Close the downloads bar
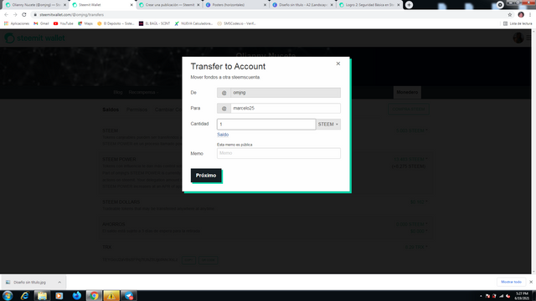The image size is (536, 301). click(x=531, y=282)
